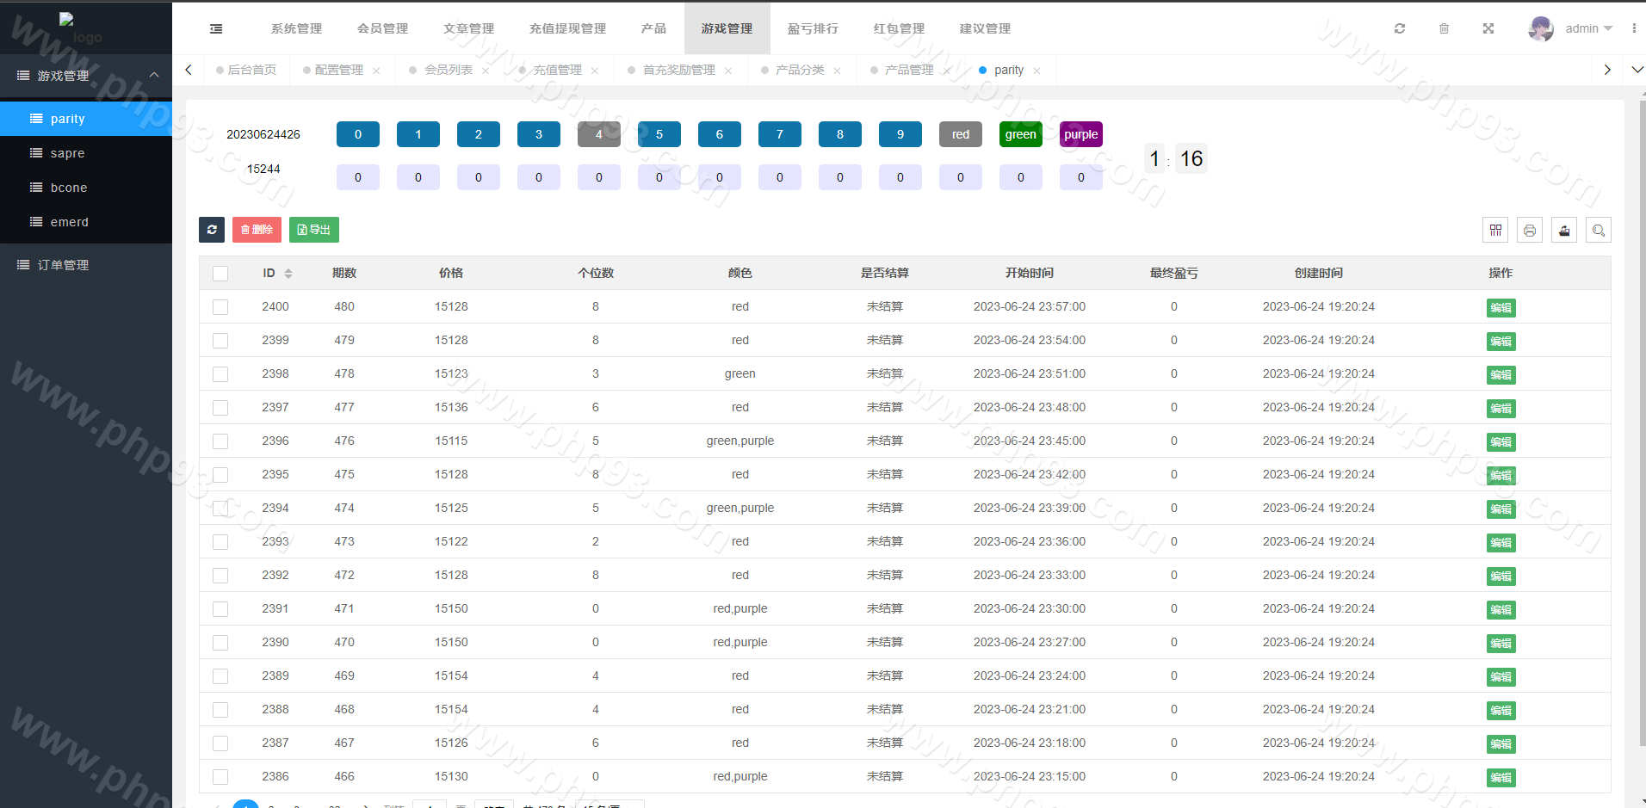This screenshot has height=808, width=1646.
Task: Open the 系统管理 top menu
Action: point(296,28)
